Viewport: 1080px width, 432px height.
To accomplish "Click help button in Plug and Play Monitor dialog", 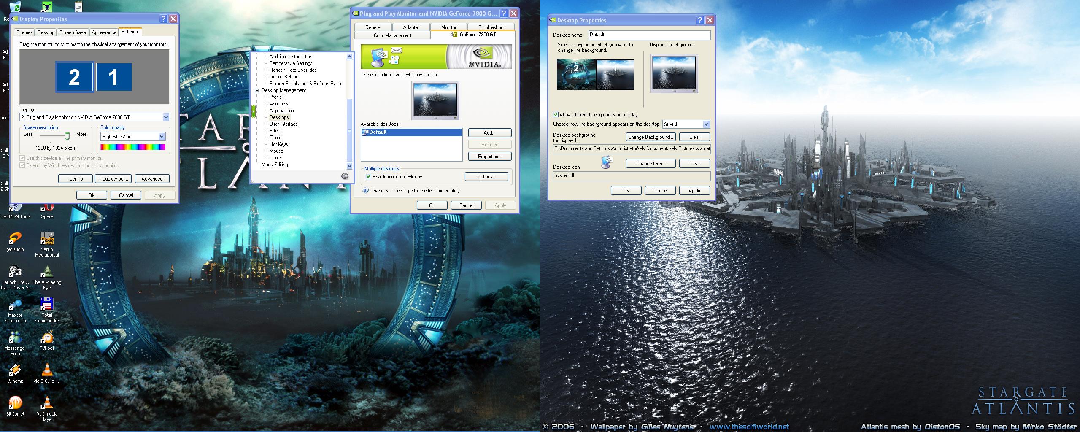I will 504,13.
